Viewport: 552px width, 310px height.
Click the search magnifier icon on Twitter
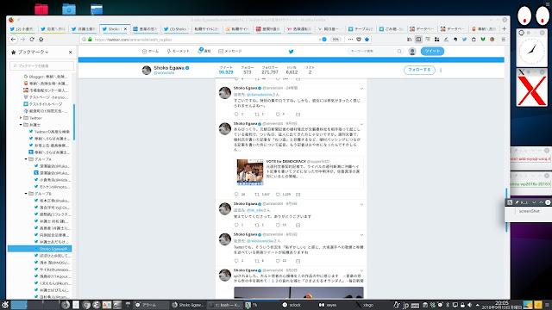coord(399,52)
